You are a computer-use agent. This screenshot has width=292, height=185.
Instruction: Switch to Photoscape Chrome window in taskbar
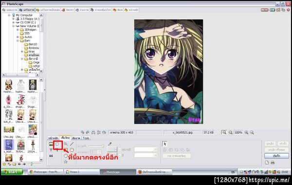45,172
